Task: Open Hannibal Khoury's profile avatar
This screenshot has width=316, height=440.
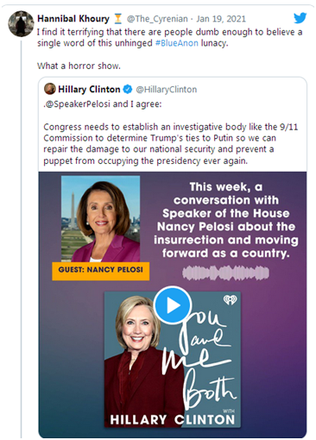Action: click(x=21, y=24)
